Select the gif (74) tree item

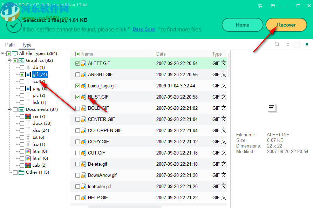40,74
